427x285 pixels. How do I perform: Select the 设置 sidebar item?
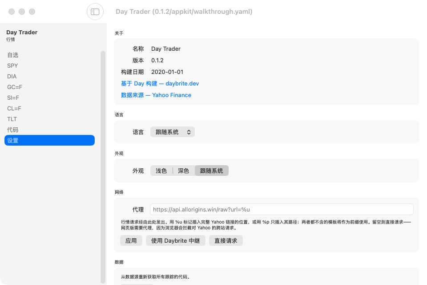pos(49,140)
